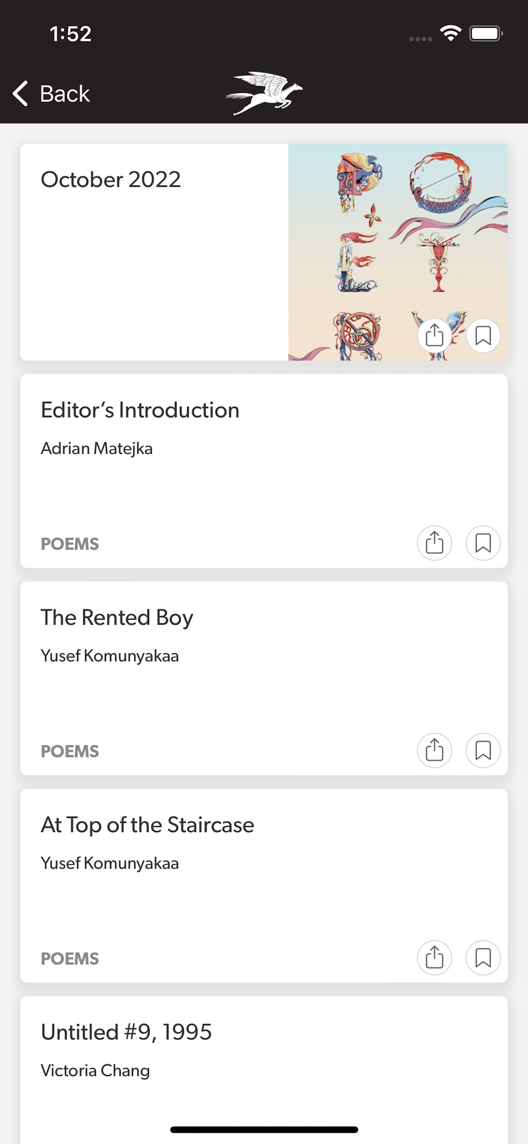528x1144 pixels.
Task: Open At Top of the Staircase poem
Action: tap(148, 825)
